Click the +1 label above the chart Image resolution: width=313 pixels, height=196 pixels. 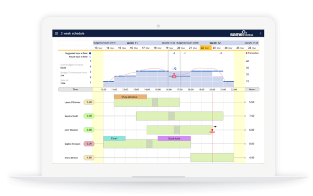pyautogui.click(x=221, y=53)
